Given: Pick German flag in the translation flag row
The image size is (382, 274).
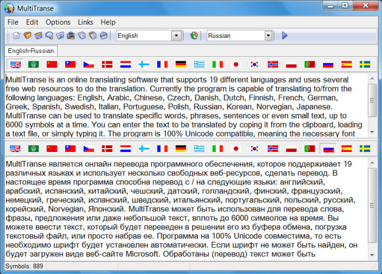Looking at the screenshot, I should tap(181, 149).
